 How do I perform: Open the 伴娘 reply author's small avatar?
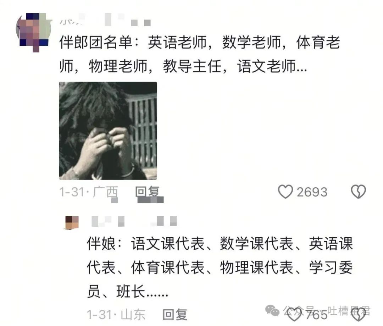click(x=72, y=223)
